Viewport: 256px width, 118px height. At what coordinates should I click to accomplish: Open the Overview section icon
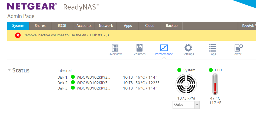115,48
